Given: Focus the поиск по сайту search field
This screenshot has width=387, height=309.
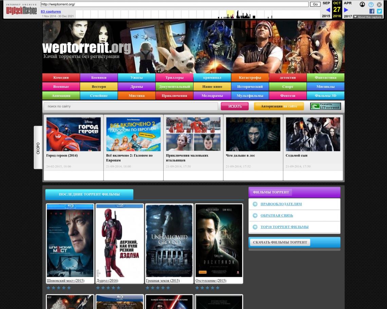Looking at the screenshot, I should [x=131, y=106].
